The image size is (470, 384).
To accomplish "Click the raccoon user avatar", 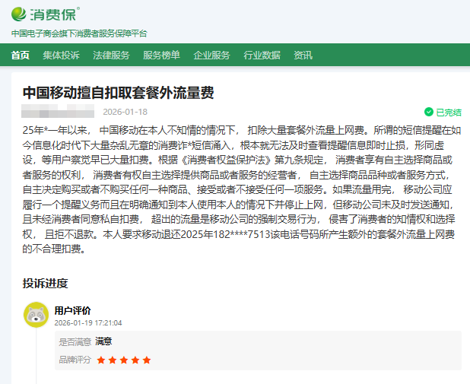I will 35,315.
